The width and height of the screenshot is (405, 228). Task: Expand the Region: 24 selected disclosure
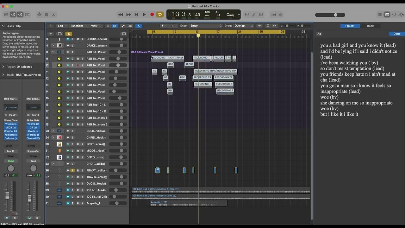click(x=3, y=67)
